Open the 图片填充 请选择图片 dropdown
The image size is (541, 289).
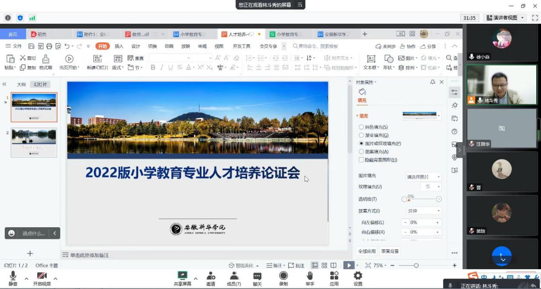(423, 177)
